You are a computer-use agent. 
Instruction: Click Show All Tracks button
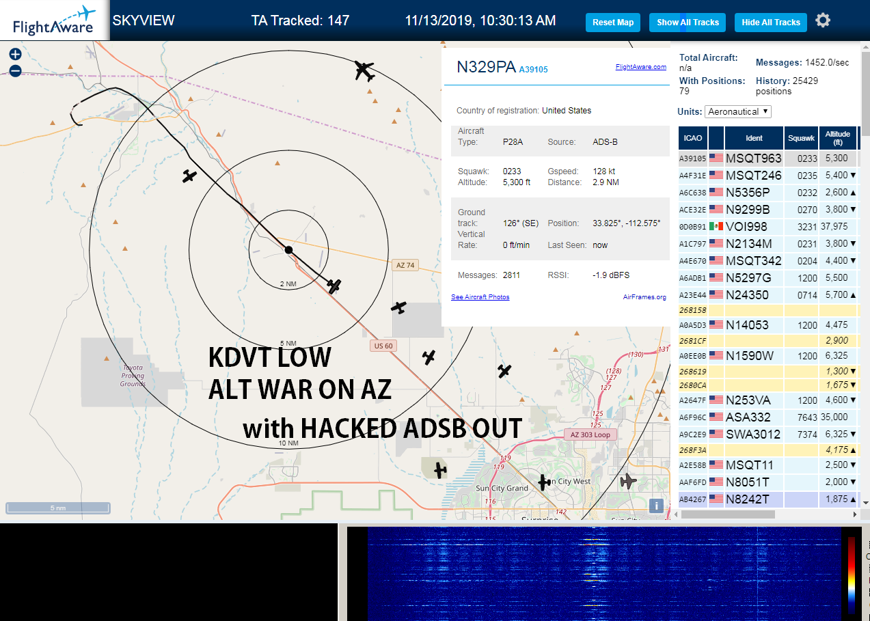(688, 23)
